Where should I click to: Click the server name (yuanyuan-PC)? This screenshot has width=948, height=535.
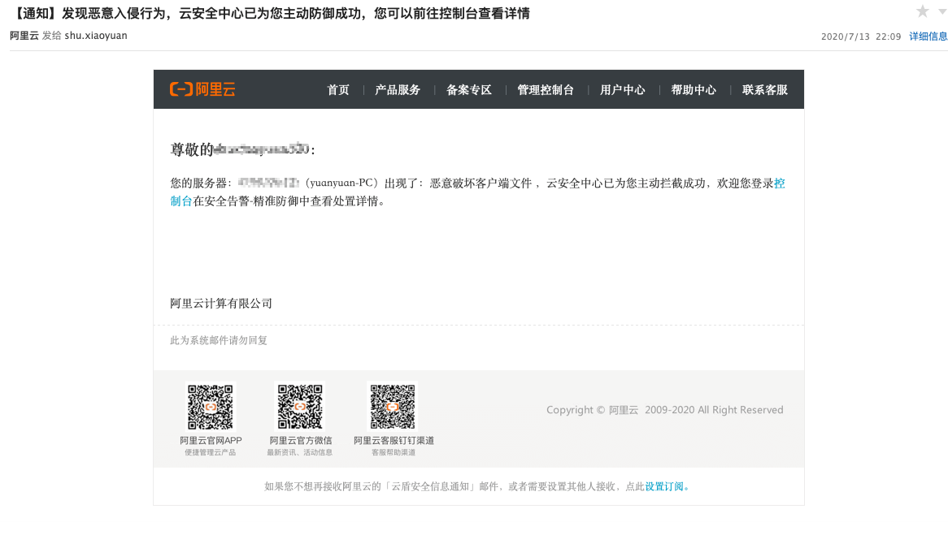pos(341,183)
